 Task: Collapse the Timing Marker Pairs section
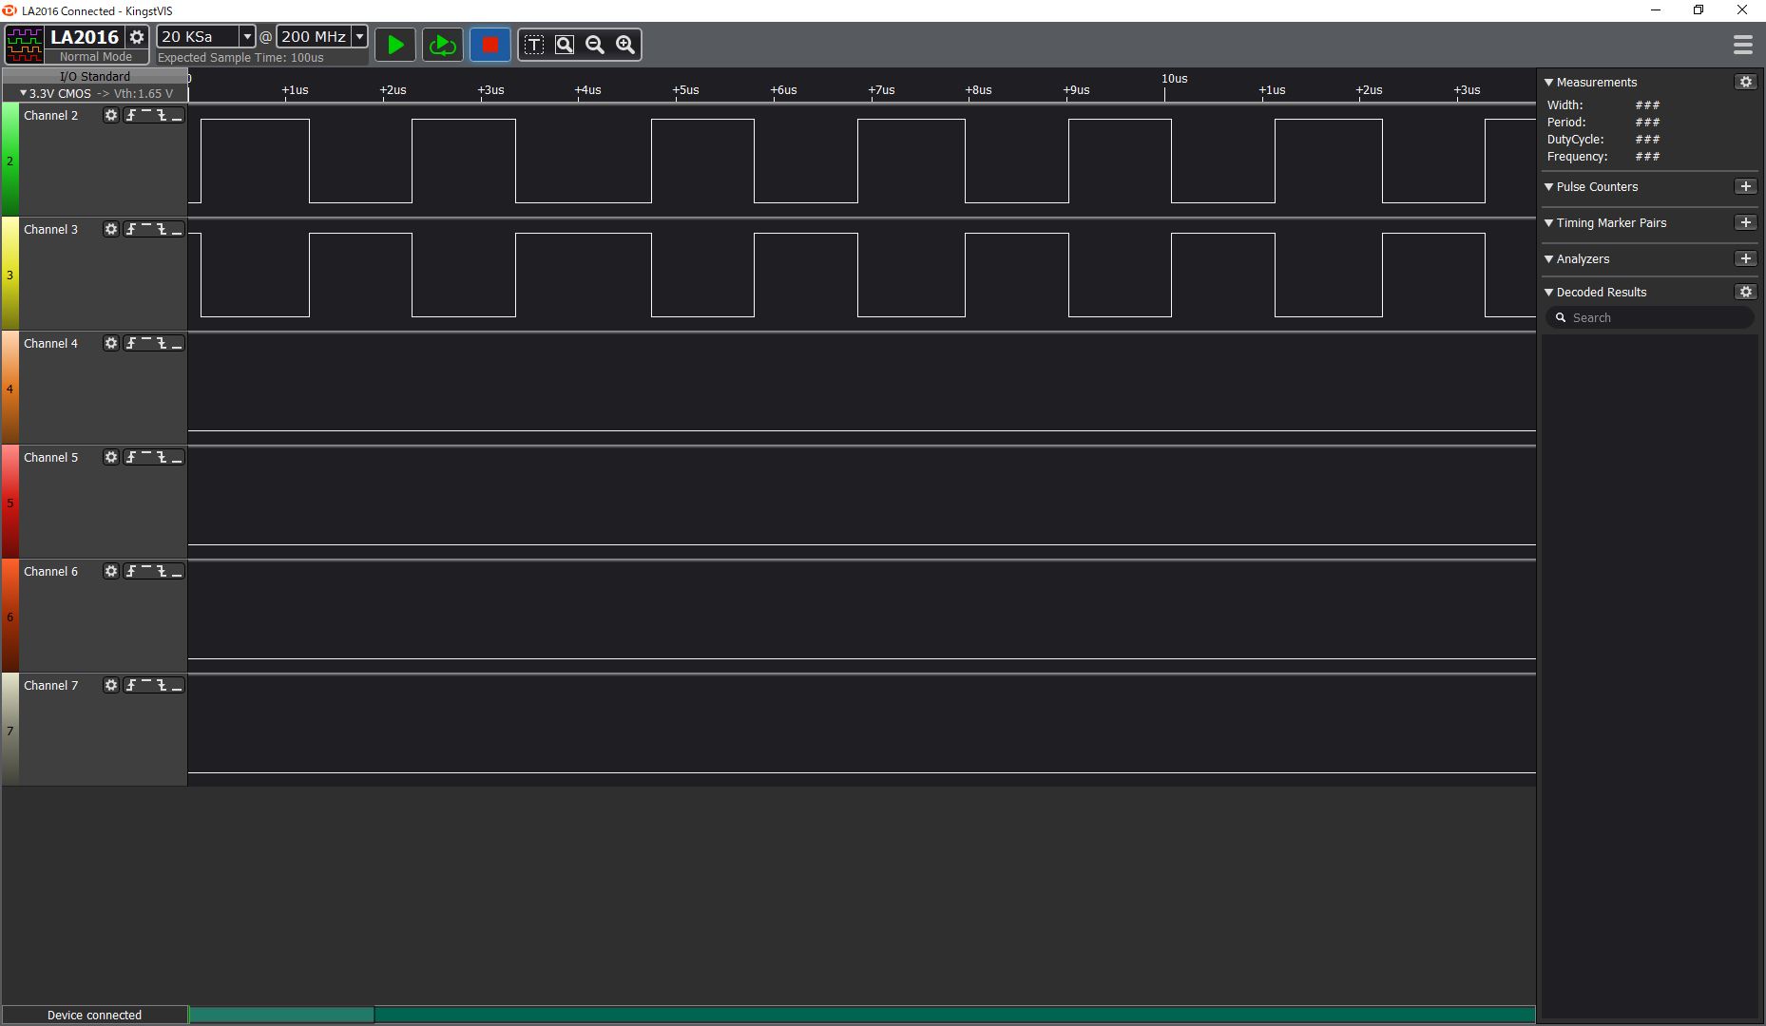click(x=1548, y=223)
